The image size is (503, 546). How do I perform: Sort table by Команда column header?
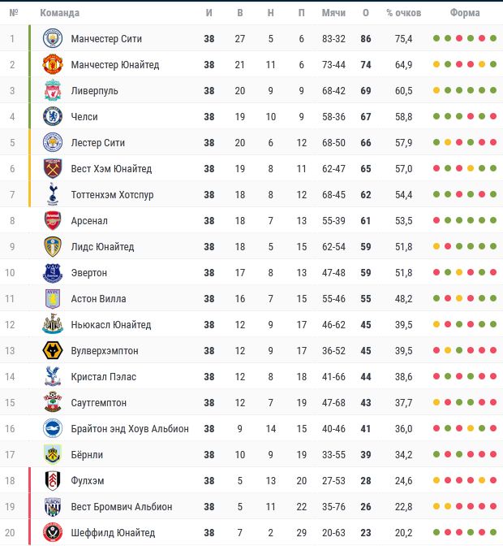tap(59, 13)
